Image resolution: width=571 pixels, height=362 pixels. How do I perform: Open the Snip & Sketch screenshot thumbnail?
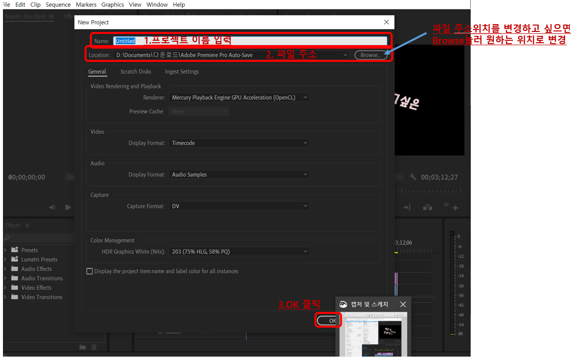click(x=373, y=334)
